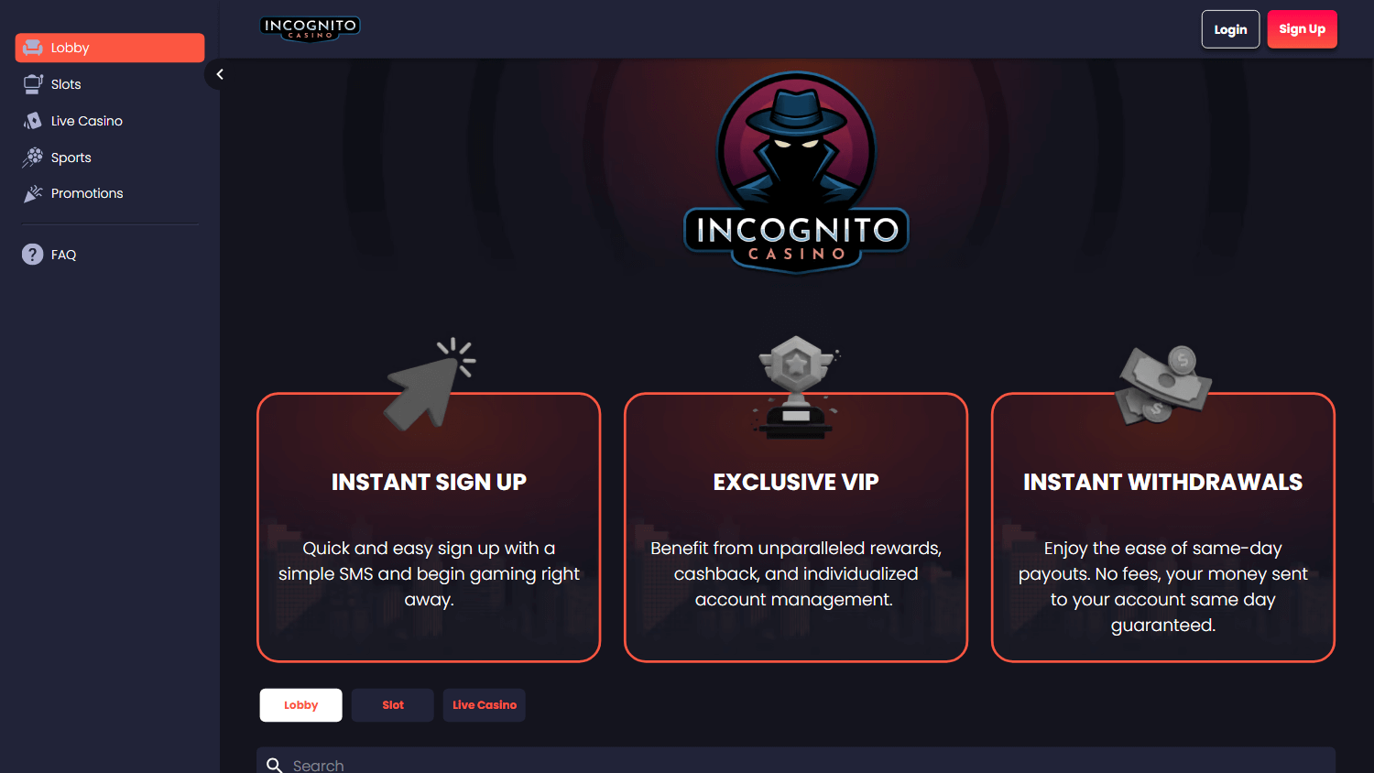Click the Lobby sofa icon in sidebar
The image size is (1374, 773).
33,48
